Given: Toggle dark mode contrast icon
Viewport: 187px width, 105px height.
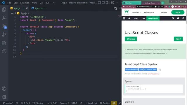Looking at the screenshot, I should click(x=173, y=18).
